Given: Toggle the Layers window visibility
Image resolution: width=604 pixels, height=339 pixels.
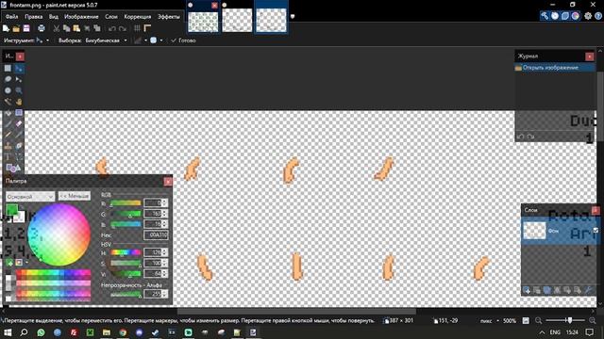Looking at the screenshot, I should pos(565,16).
